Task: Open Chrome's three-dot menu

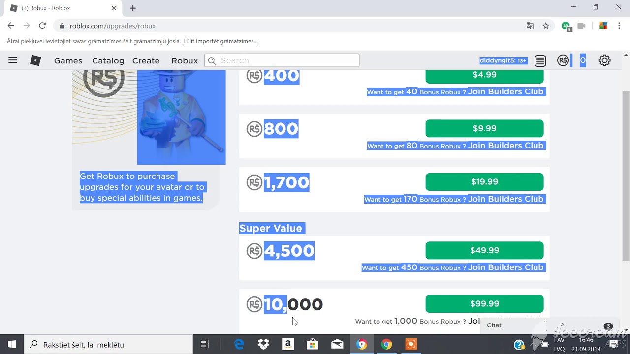Action: pyautogui.click(x=619, y=26)
